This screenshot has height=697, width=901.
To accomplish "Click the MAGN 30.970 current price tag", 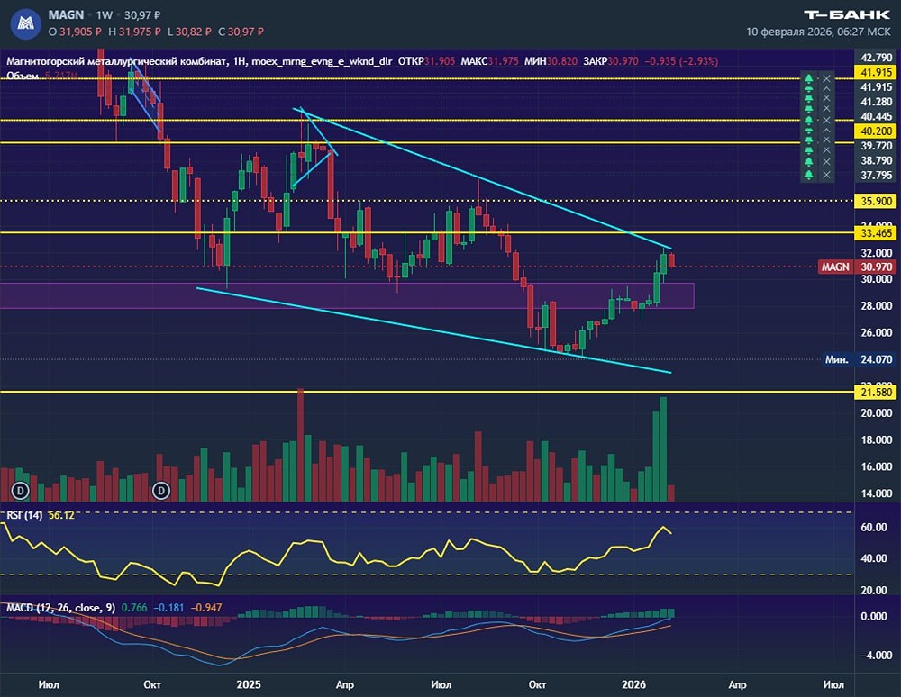I will [x=857, y=267].
